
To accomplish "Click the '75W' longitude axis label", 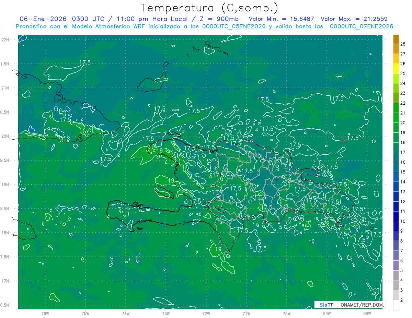I will coord(85,314).
